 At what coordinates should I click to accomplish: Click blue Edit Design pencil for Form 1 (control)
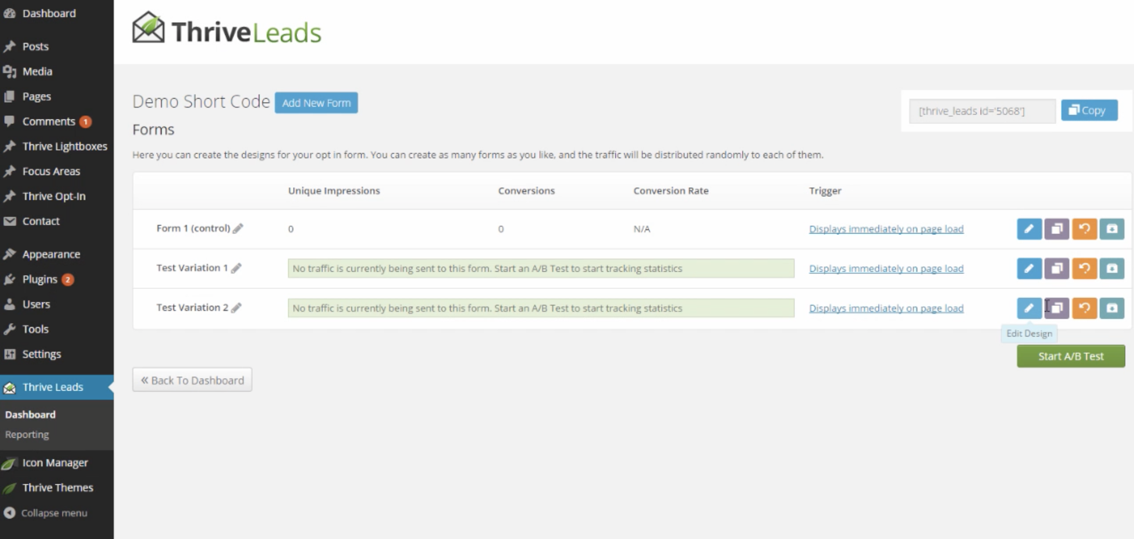1029,229
